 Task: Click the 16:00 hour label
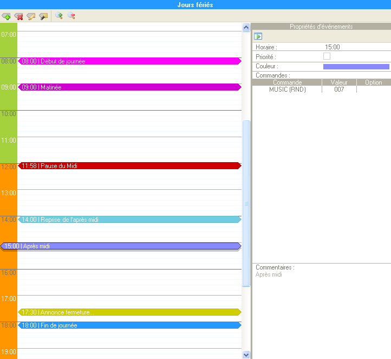pos(9,272)
